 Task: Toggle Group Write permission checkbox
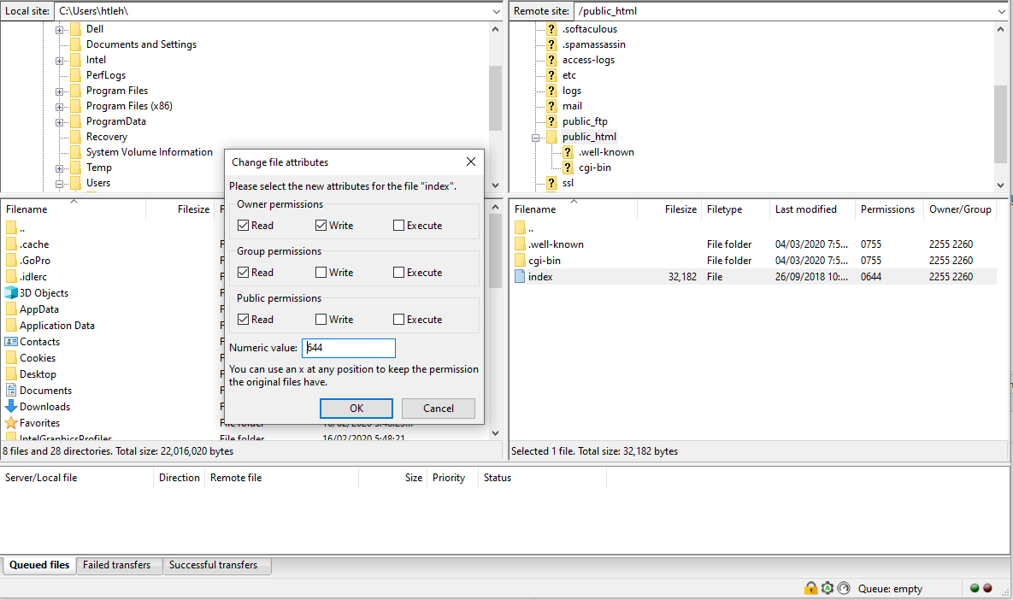pyautogui.click(x=321, y=273)
